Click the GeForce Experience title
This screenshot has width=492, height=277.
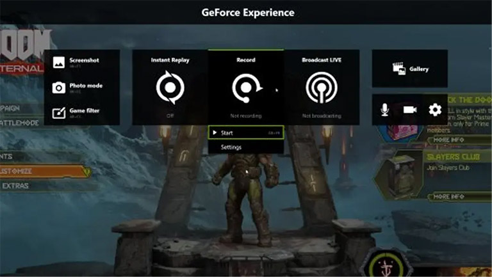(248, 13)
